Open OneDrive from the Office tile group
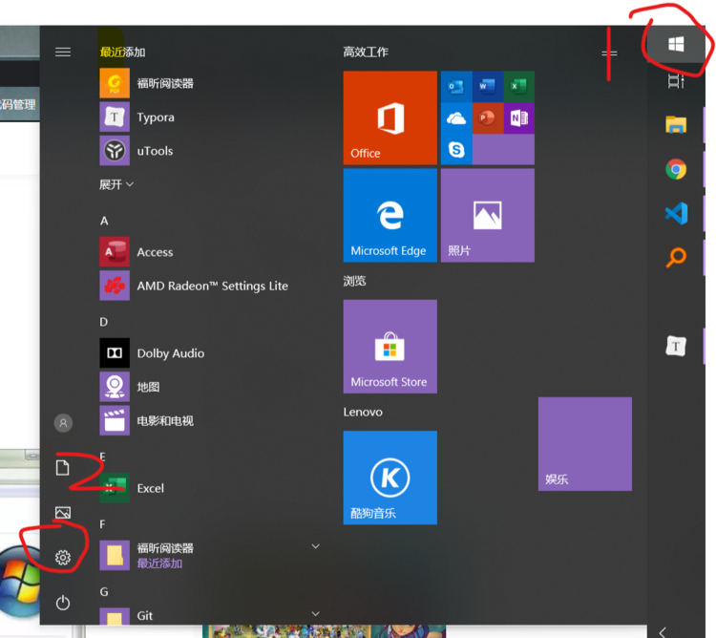The image size is (716, 638). [456, 117]
